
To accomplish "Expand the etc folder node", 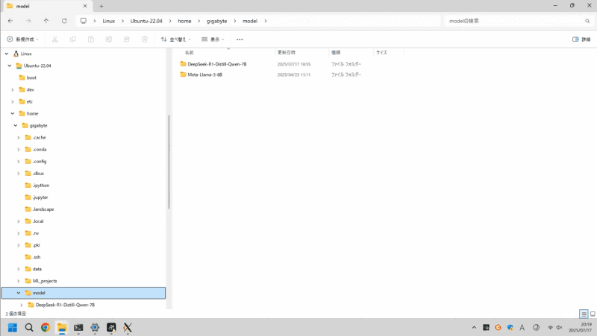I will (x=13, y=101).
